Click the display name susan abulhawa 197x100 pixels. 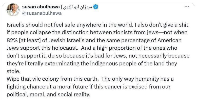pos(41,7)
